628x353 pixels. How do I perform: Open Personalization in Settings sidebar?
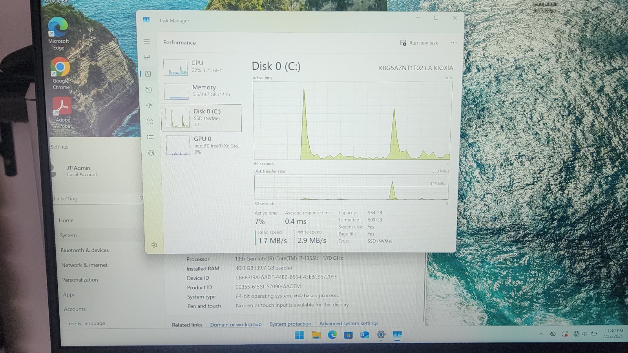(x=80, y=280)
